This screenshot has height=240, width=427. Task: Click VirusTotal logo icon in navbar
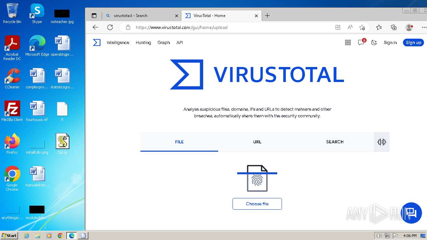97,42
